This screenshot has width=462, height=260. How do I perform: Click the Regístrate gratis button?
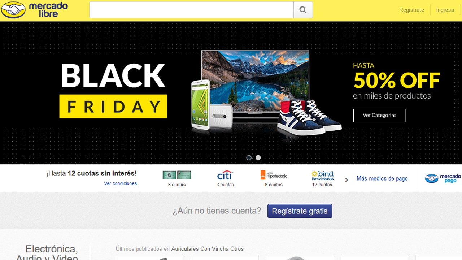coord(300,211)
